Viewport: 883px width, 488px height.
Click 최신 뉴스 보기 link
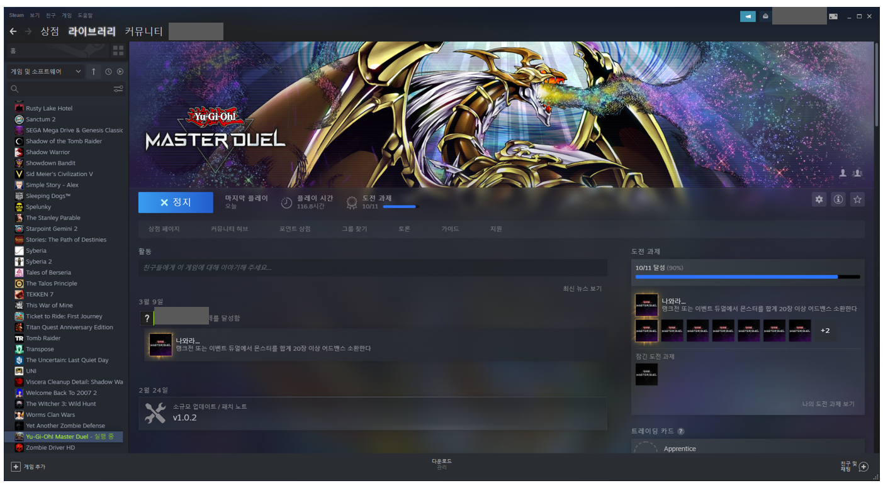582,289
